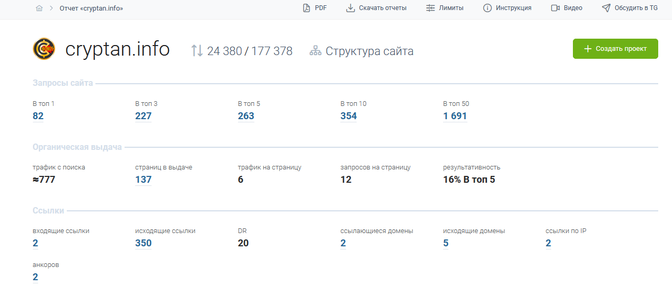Click the Создать проект button
Viewport: 672px width, 294px height.
click(x=615, y=49)
